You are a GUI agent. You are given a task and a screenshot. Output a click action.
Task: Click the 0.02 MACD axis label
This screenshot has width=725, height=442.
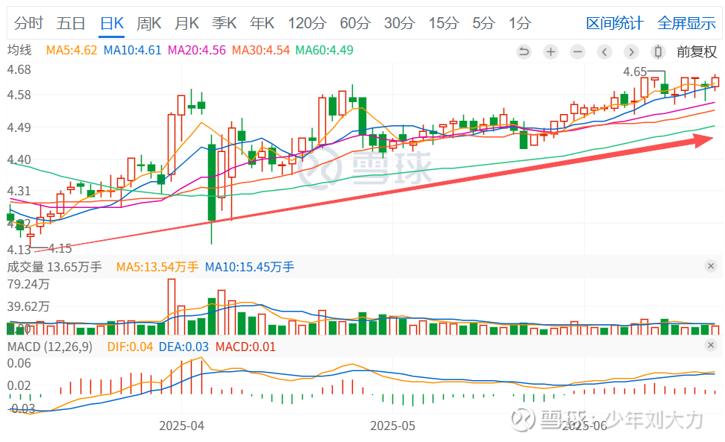19,385
